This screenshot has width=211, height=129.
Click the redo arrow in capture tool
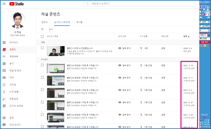coord(208,17)
